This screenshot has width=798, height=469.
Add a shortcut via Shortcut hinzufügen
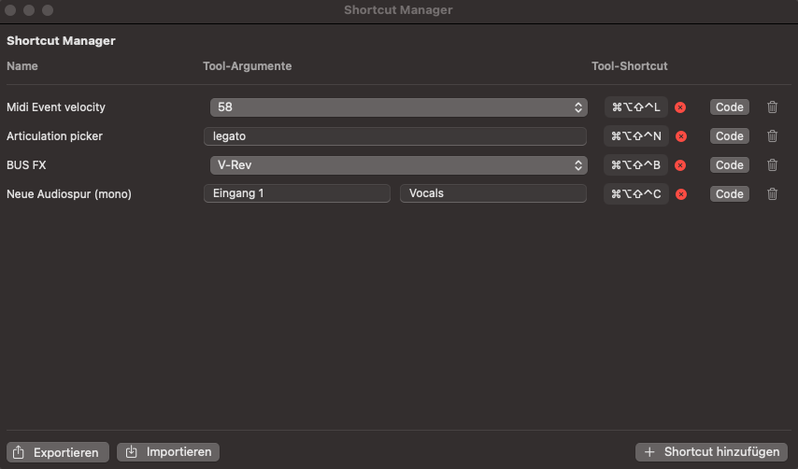point(711,451)
